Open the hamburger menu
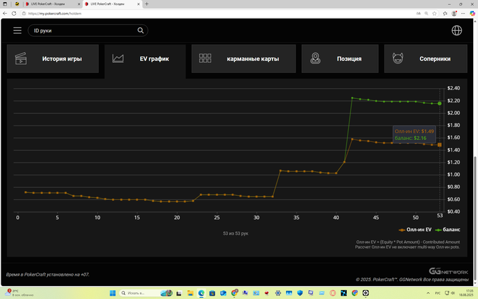 (x=17, y=31)
